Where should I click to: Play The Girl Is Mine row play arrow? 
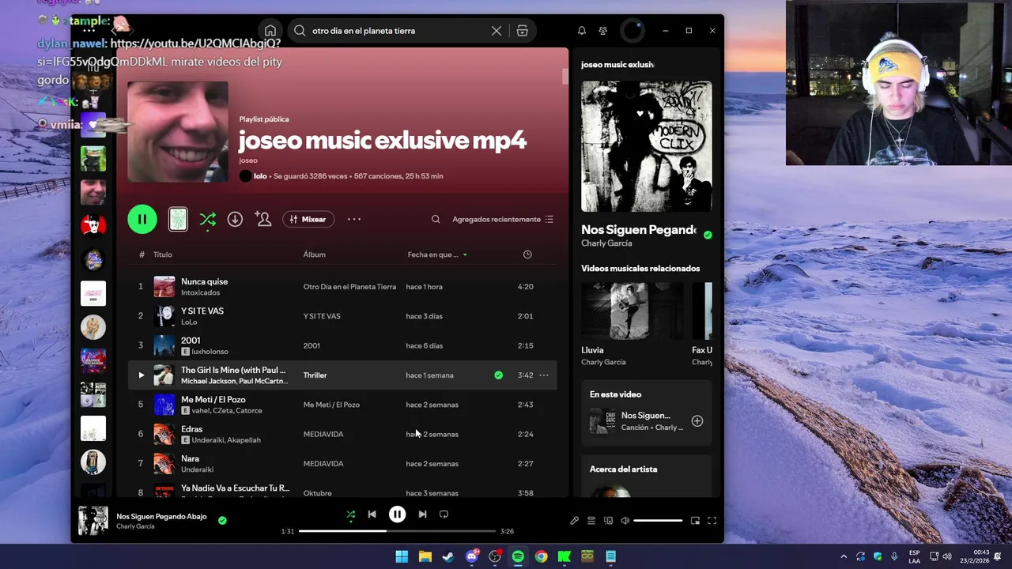[141, 375]
